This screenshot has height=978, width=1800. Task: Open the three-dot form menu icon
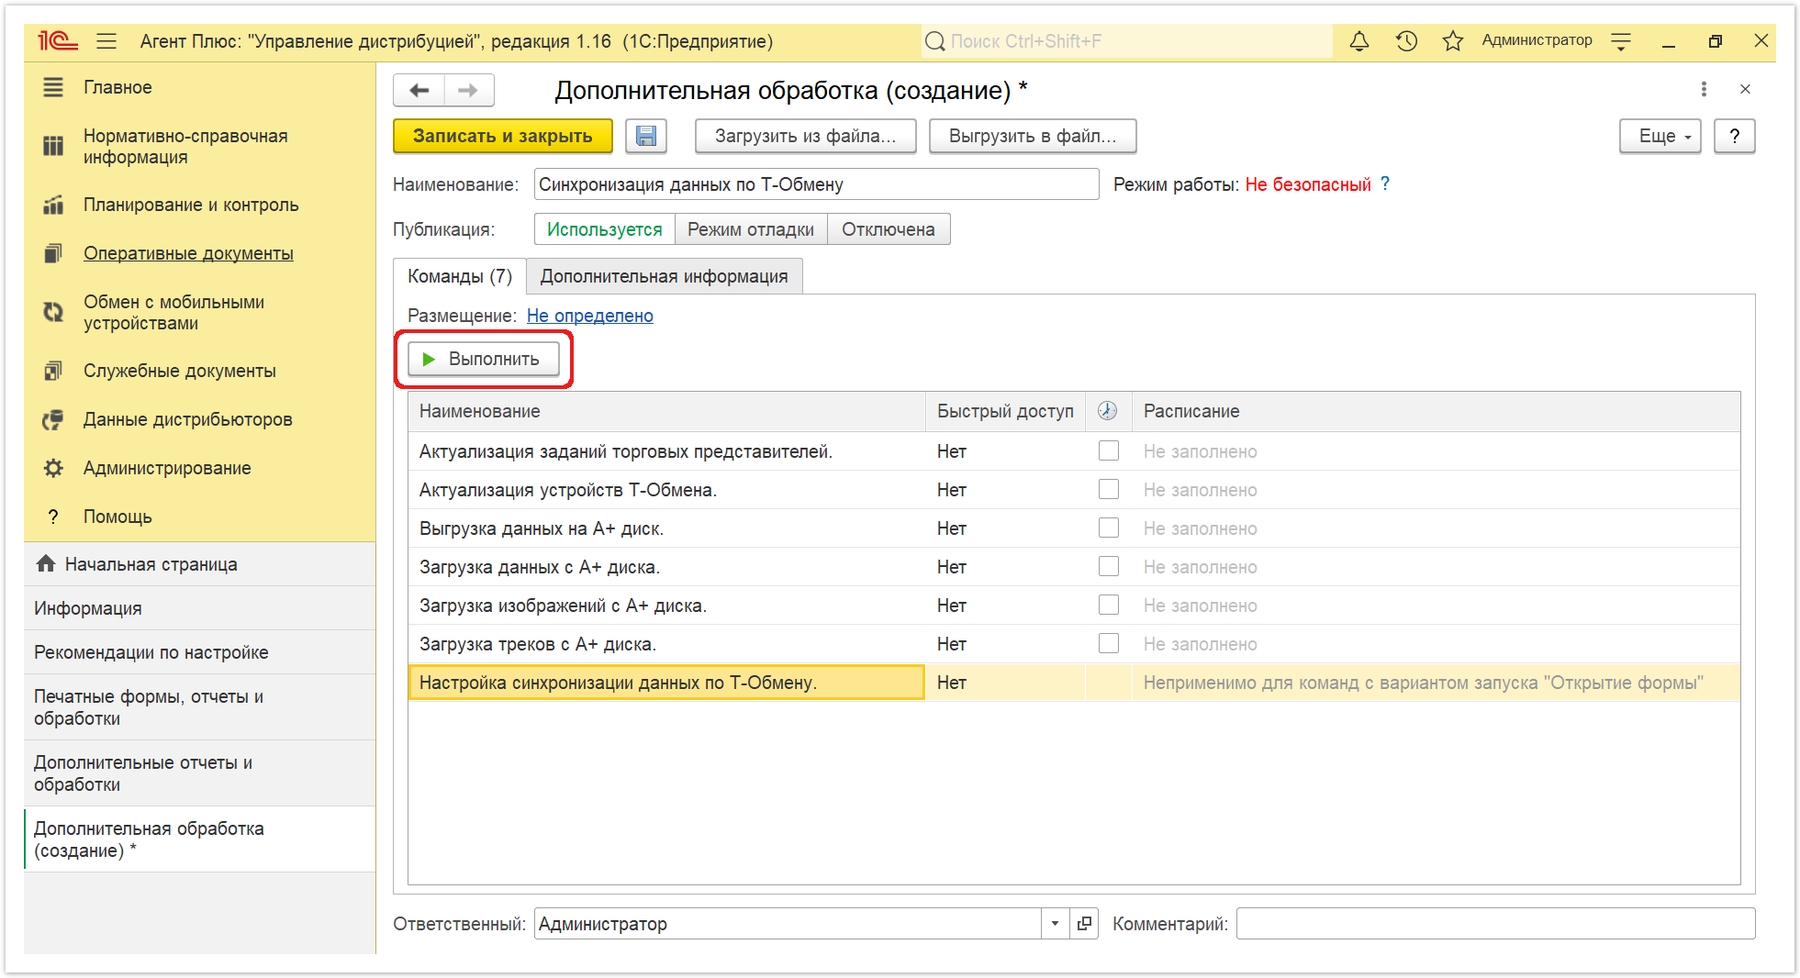pyautogui.click(x=1704, y=89)
